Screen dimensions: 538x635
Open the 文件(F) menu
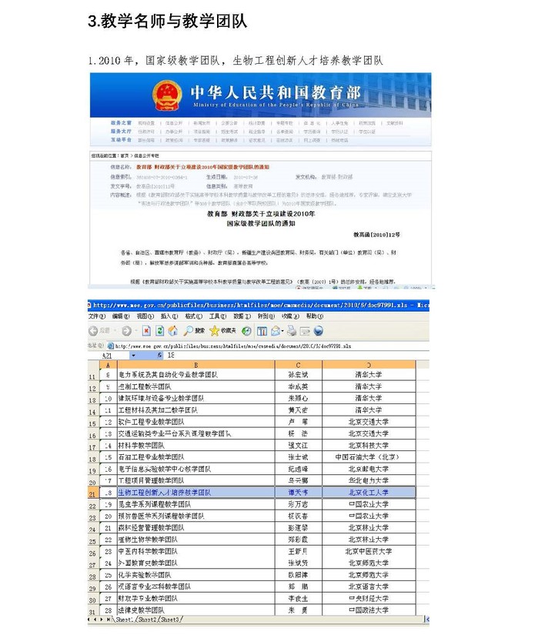pyautogui.click(x=97, y=316)
